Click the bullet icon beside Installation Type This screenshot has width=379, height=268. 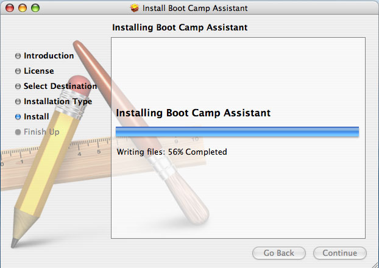(x=18, y=102)
